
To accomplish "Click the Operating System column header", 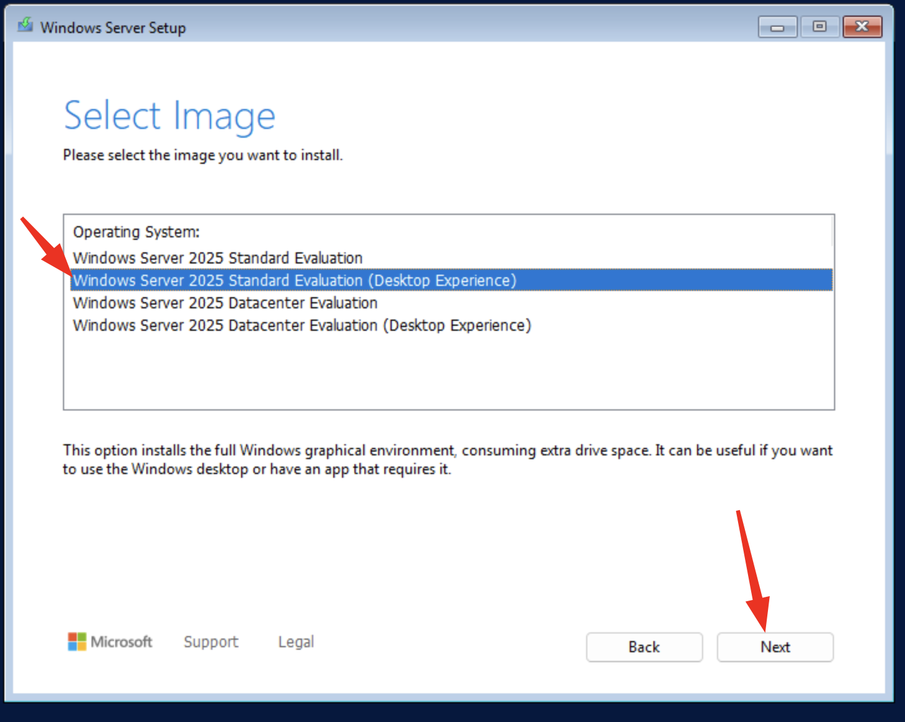I will coord(136,232).
